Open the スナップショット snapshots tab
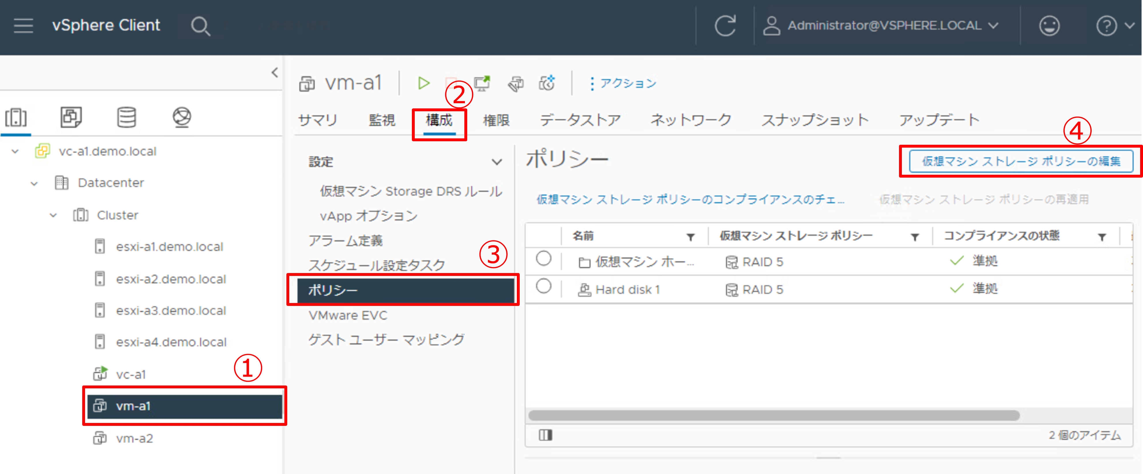1143x474 pixels. pyautogui.click(x=815, y=120)
